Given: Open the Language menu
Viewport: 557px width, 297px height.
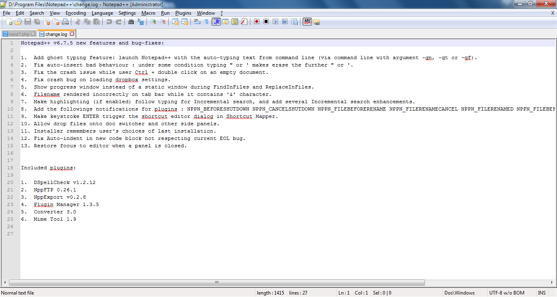Looking at the screenshot, I should [x=102, y=13].
